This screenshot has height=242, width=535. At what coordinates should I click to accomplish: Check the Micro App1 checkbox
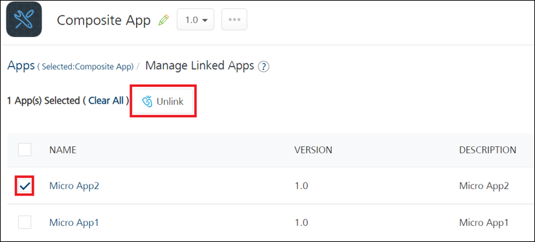[x=25, y=222]
